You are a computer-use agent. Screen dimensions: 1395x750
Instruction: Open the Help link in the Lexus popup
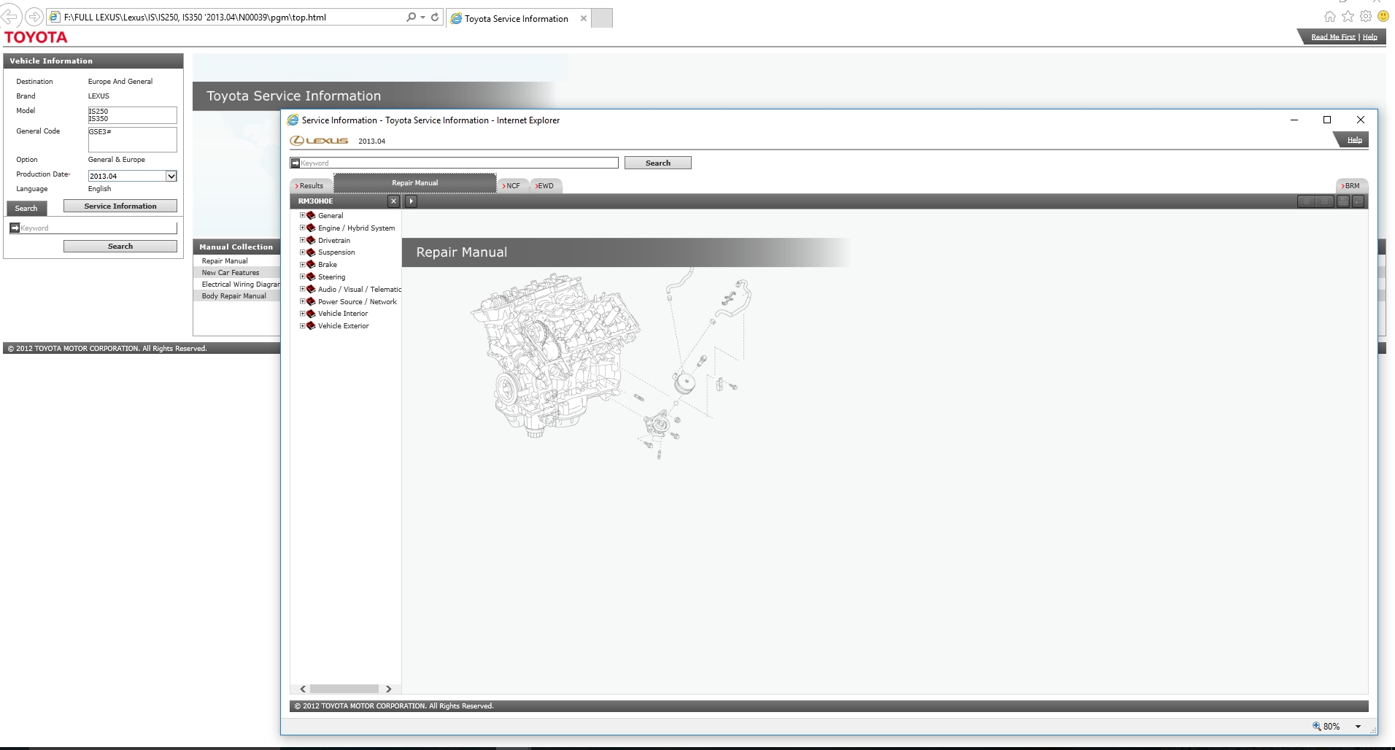[x=1355, y=140]
